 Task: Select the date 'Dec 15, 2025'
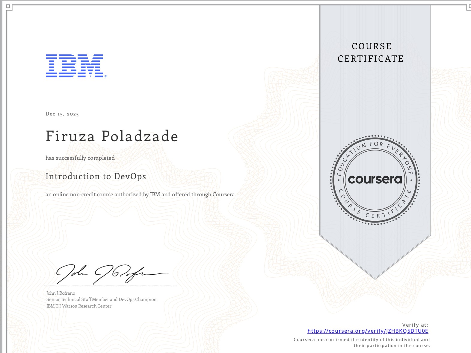coord(62,114)
